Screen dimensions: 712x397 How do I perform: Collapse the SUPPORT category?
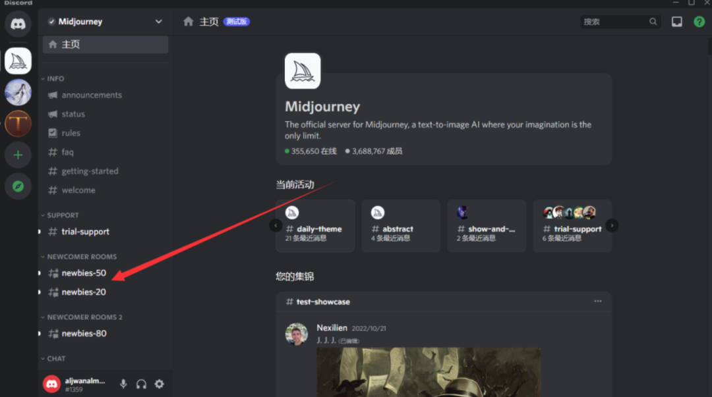point(60,215)
